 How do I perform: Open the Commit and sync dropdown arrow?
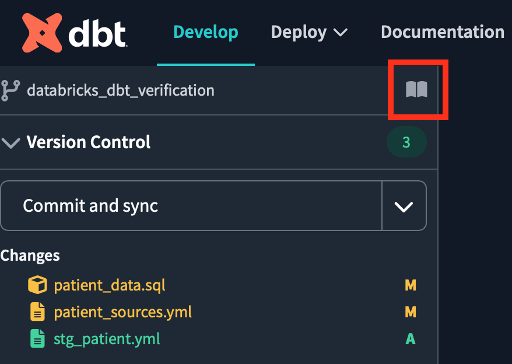(x=404, y=206)
